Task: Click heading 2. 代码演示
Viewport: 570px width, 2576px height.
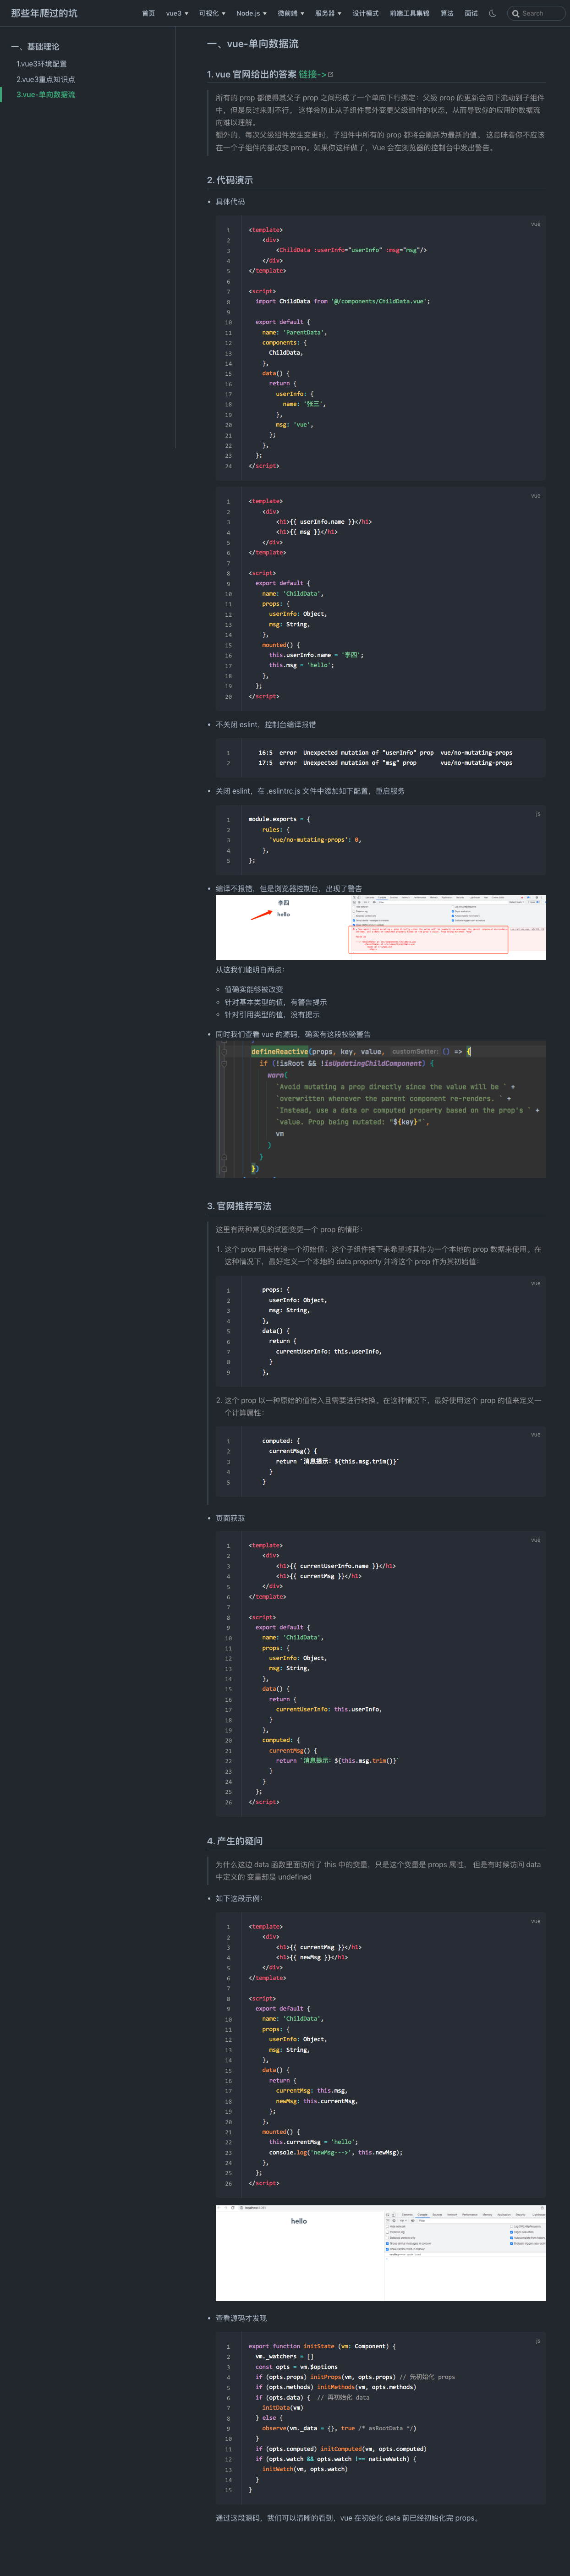Action: 230,180
